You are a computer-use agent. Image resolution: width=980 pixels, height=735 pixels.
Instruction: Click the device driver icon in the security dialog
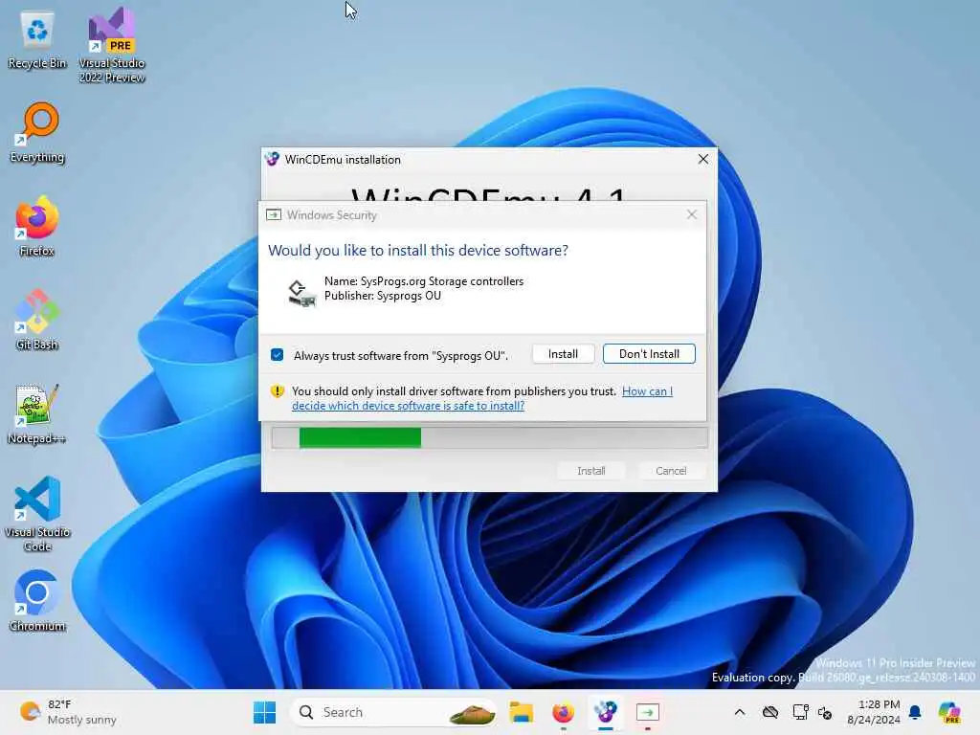point(301,293)
